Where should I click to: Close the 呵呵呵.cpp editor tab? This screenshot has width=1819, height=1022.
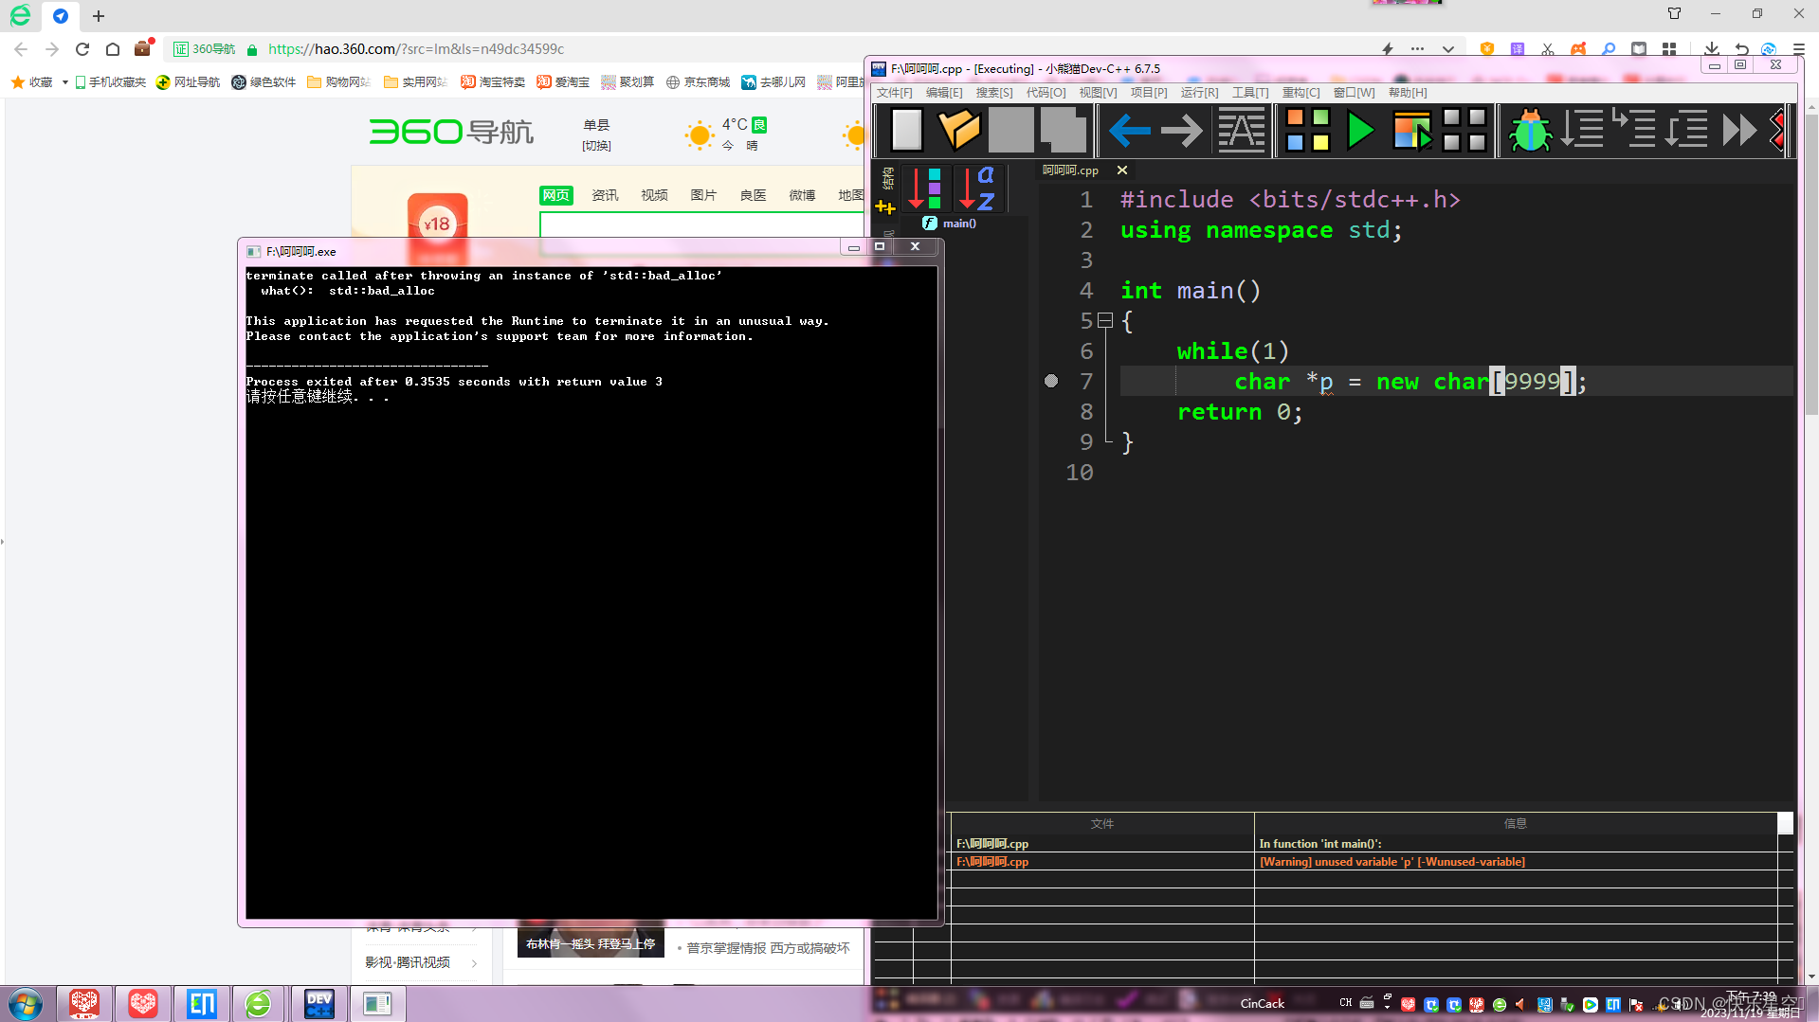tap(1122, 170)
